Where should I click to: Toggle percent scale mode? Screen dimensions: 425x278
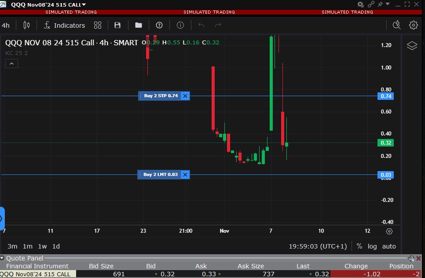point(359,246)
